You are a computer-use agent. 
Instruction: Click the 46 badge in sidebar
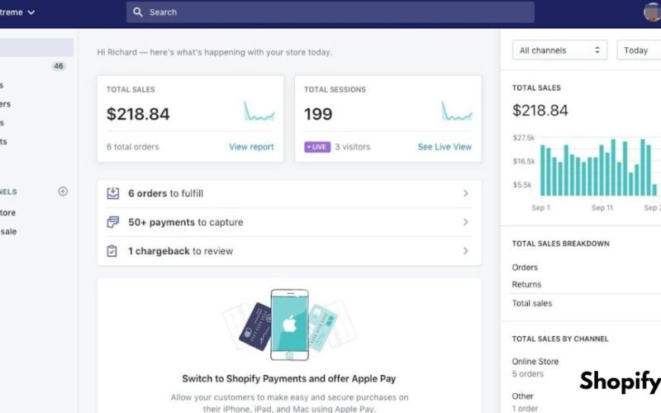pos(59,66)
